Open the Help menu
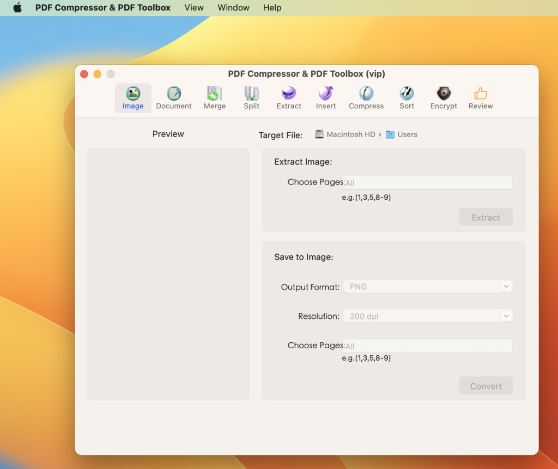Screen dimensions: 558x469 (272, 8)
